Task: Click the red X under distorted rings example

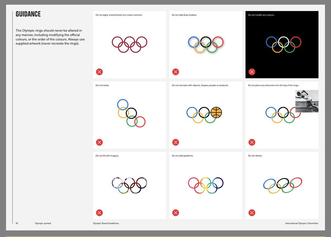Action: (x=252, y=213)
